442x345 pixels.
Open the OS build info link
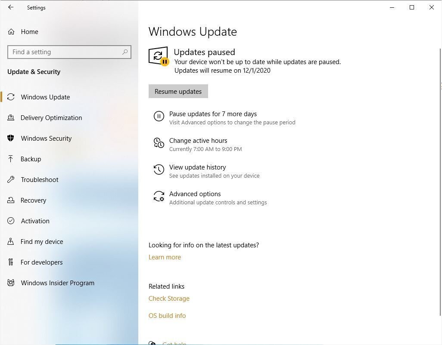(x=167, y=316)
